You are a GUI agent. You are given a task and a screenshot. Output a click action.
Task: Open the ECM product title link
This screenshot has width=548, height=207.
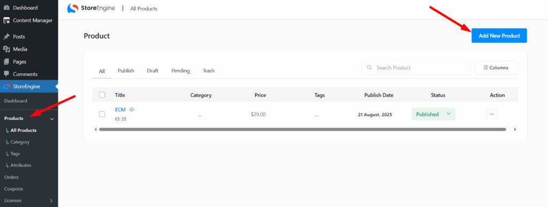click(x=120, y=110)
